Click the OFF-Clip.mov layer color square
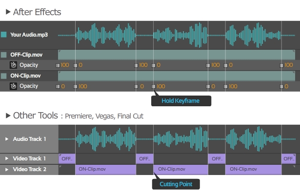Viewport: 300px width, 195px height. pos(4,55)
